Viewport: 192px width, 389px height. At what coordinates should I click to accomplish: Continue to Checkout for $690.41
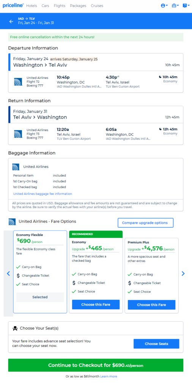click(x=96, y=365)
